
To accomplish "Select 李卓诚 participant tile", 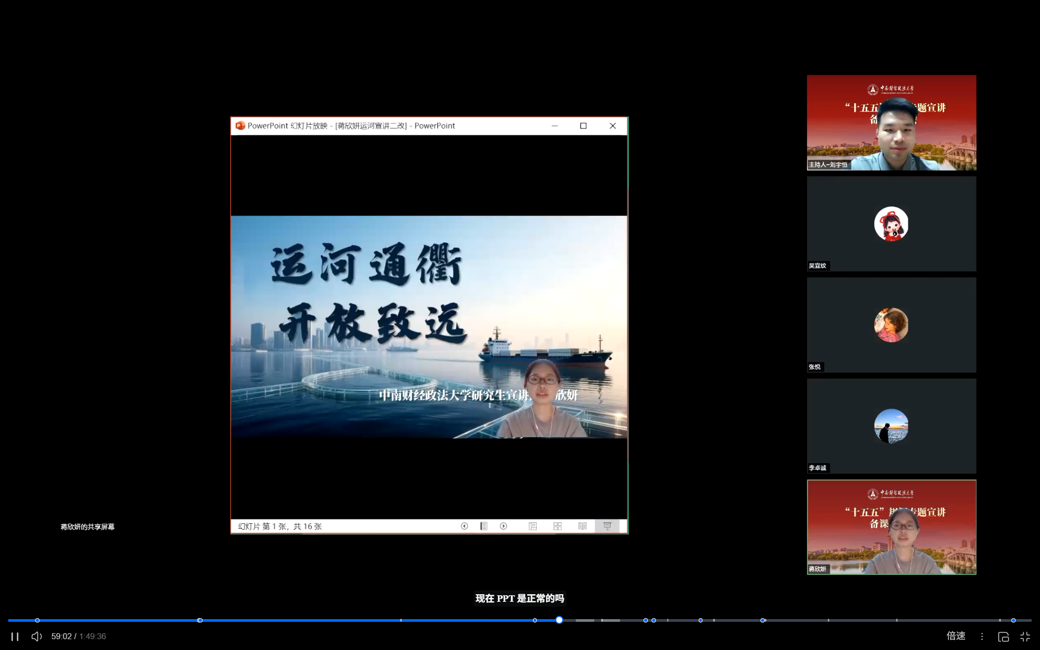I will 891,426.
